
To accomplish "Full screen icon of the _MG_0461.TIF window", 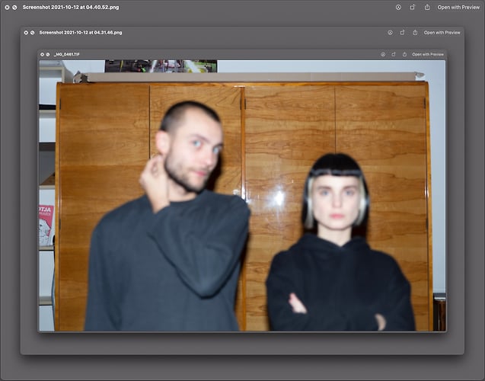I will (x=47, y=55).
